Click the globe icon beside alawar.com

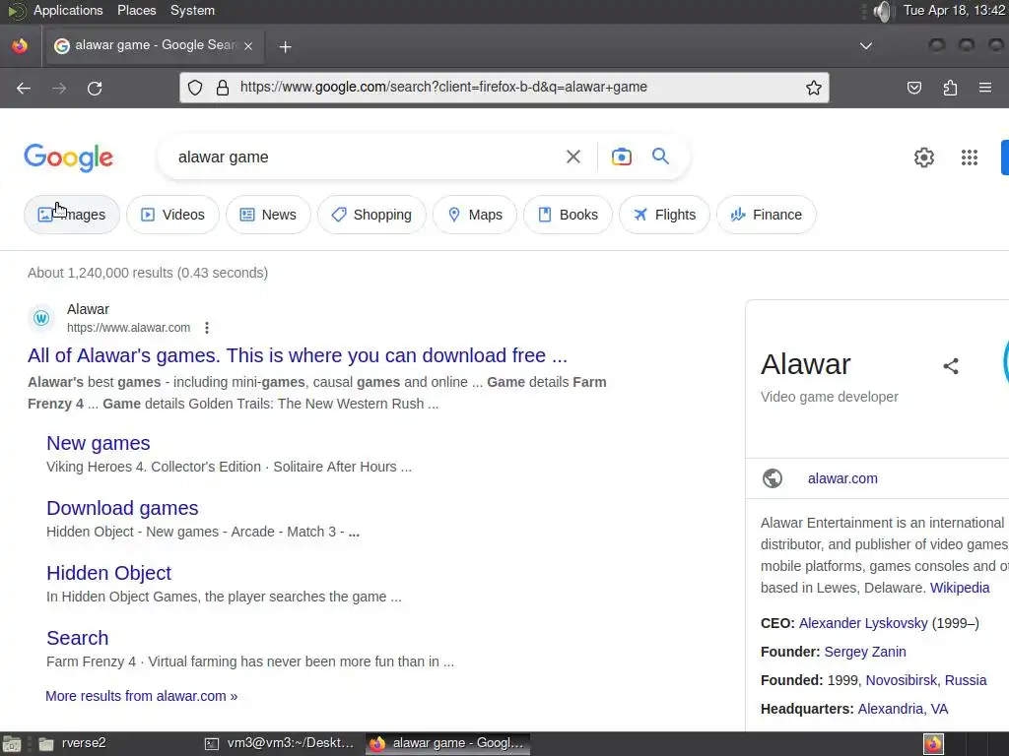coord(773,478)
